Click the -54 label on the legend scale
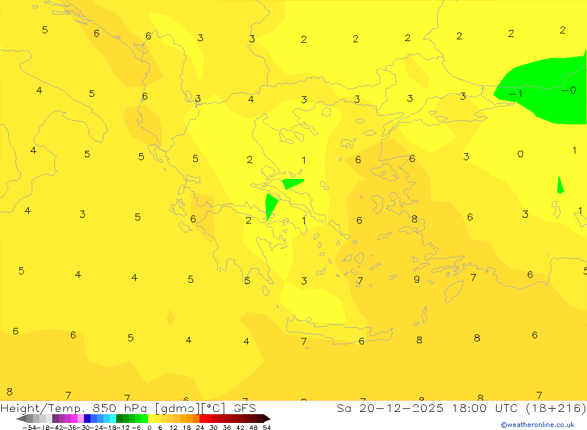Screen dimensions: 587x430 (x=29, y=428)
